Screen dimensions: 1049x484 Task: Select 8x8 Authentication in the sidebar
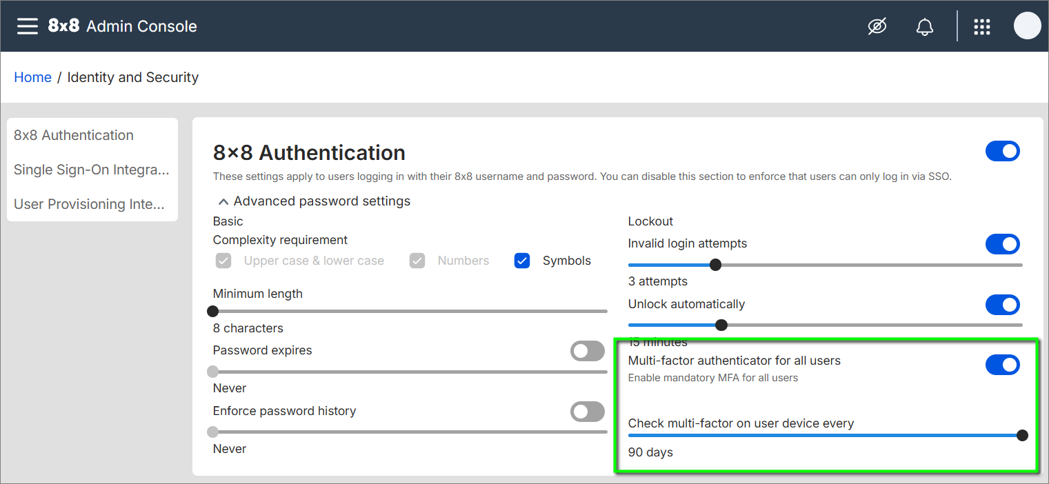click(74, 135)
